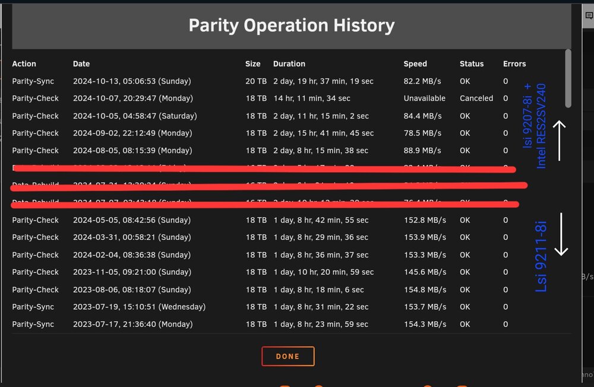Click Parity-Check action in the 2024-10-07 row
Viewport: 594px width, 387px height.
pyautogui.click(x=35, y=98)
